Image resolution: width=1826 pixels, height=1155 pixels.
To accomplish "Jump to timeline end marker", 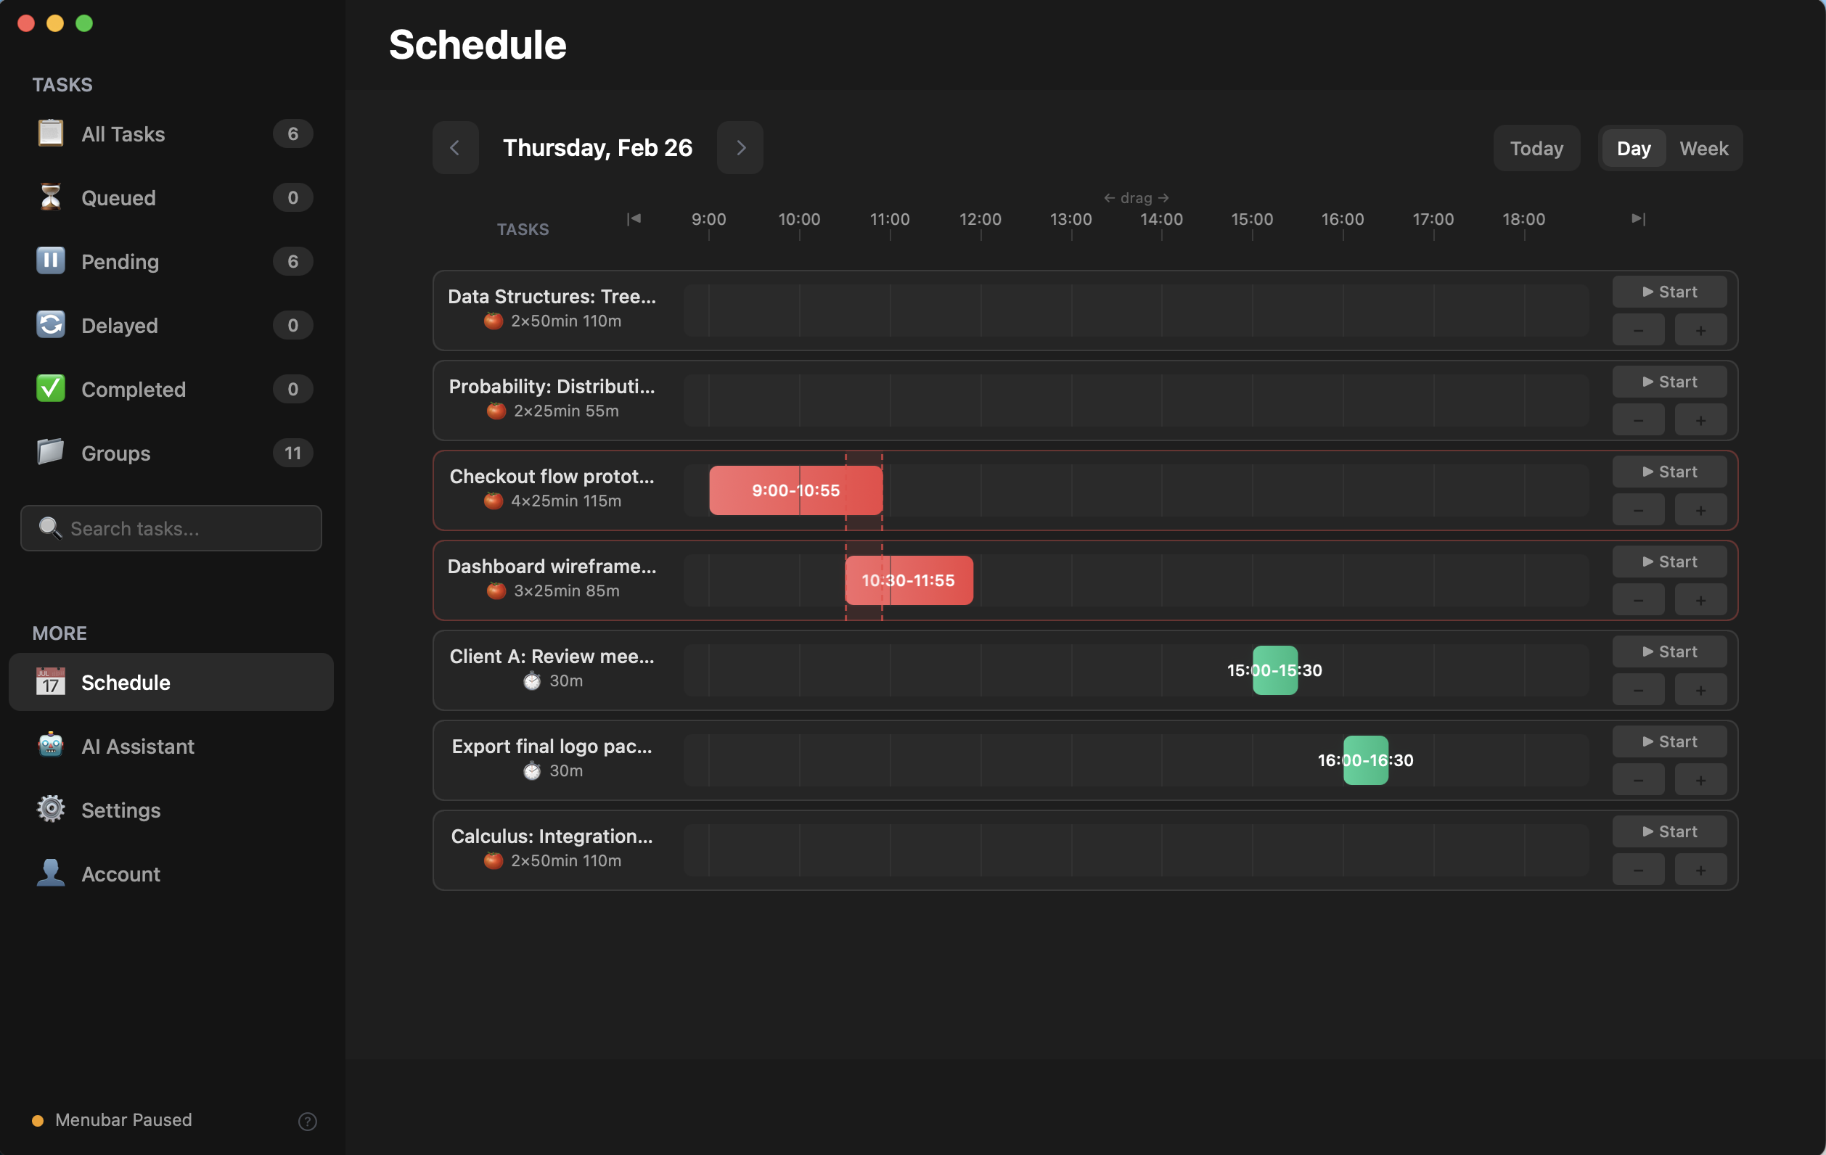I will pos(1638,219).
